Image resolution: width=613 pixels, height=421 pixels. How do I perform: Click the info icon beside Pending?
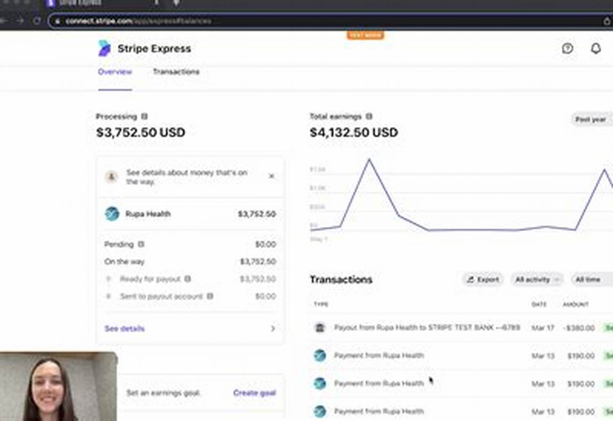141,244
